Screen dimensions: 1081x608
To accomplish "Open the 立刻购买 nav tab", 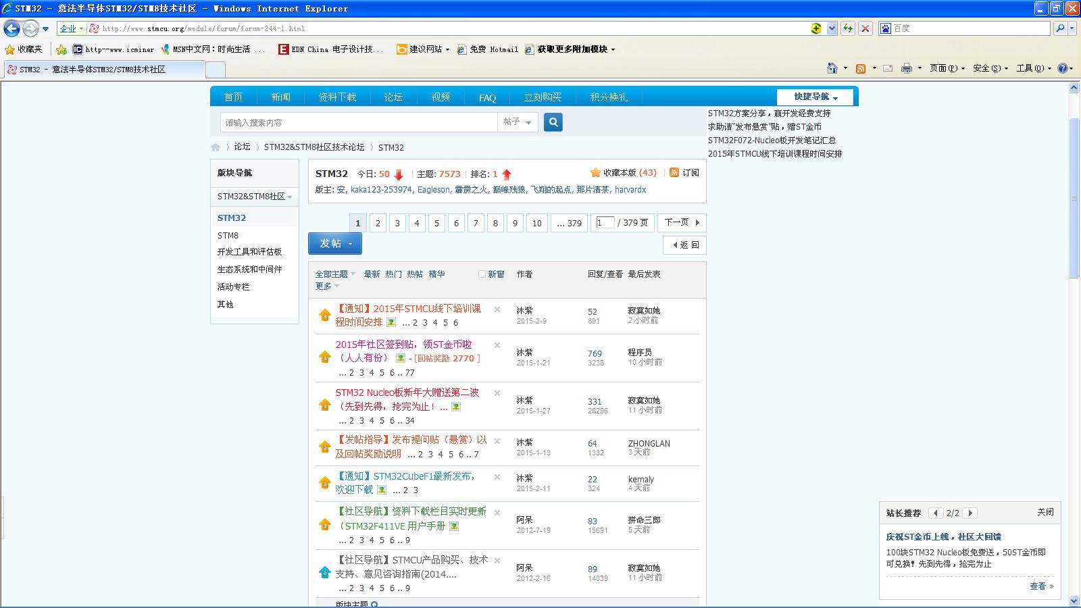I will (x=543, y=97).
